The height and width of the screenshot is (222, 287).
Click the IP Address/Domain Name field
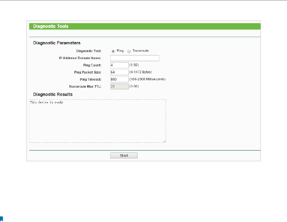tap(135, 58)
